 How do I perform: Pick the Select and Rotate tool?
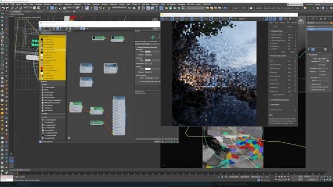(56, 8)
